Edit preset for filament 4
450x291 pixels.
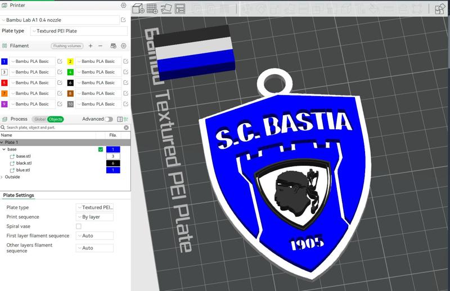coord(125,72)
